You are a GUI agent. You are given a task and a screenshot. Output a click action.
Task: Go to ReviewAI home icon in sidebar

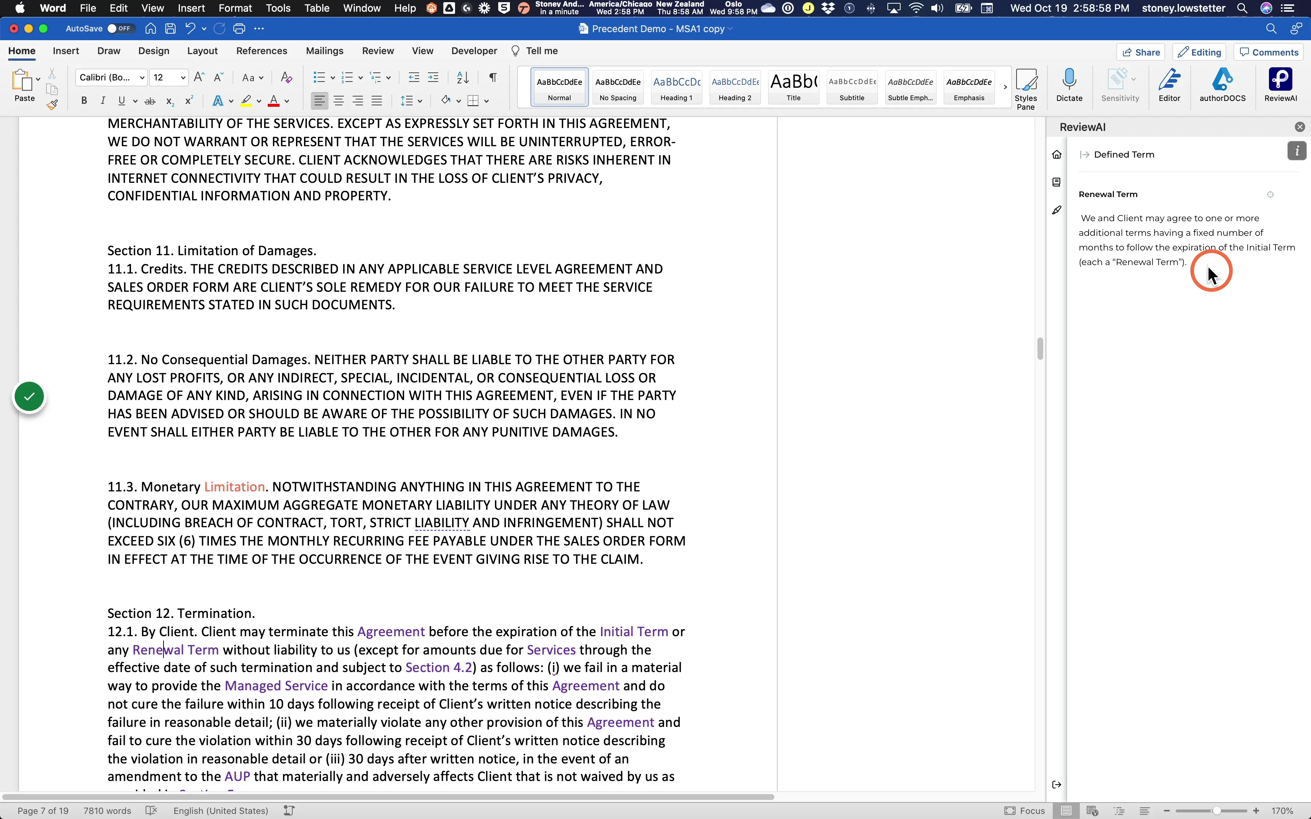[1057, 155]
